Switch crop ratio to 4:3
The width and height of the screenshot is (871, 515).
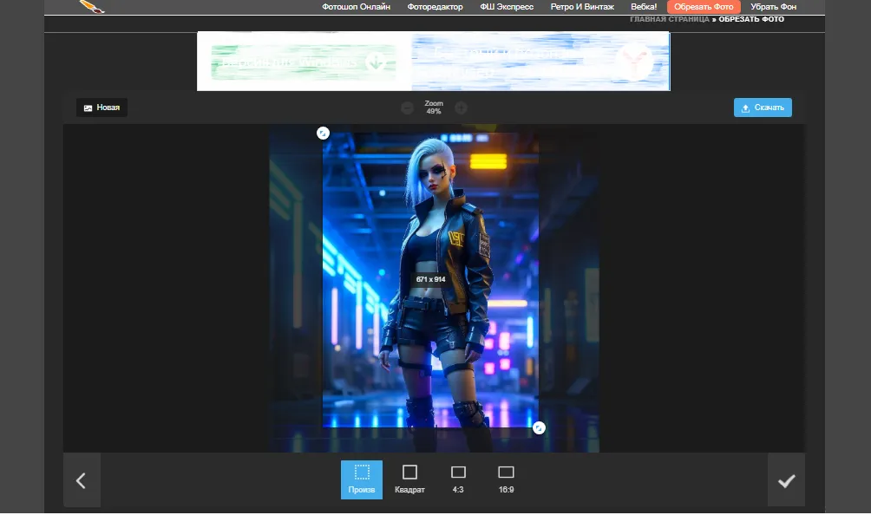pyautogui.click(x=458, y=479)
